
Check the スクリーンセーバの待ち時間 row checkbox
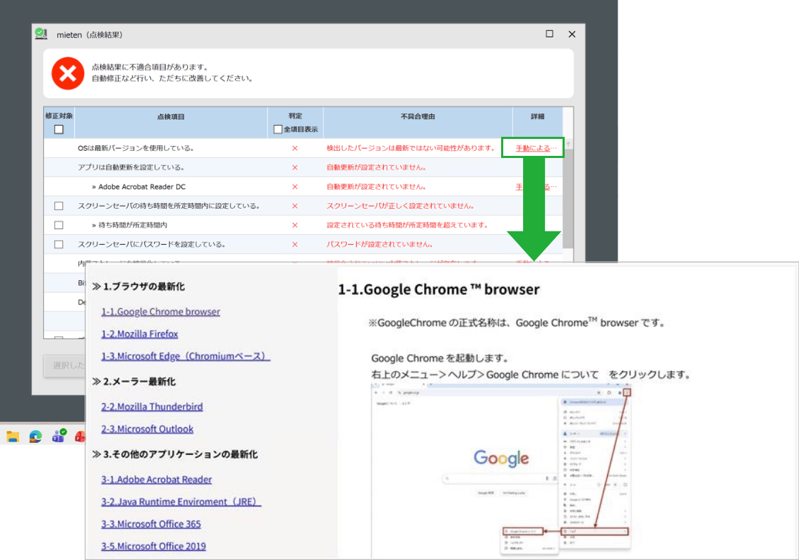point(59,206)
